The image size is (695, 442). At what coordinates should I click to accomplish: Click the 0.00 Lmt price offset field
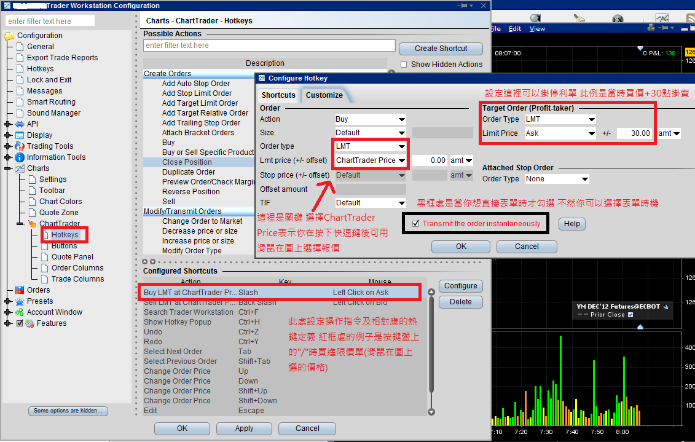pos(430,160)
